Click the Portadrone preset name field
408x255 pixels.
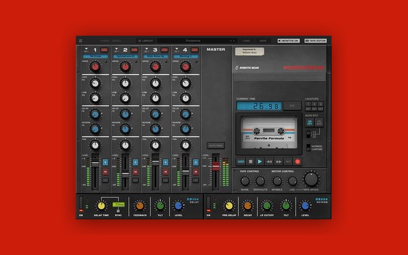click(193, 41)
